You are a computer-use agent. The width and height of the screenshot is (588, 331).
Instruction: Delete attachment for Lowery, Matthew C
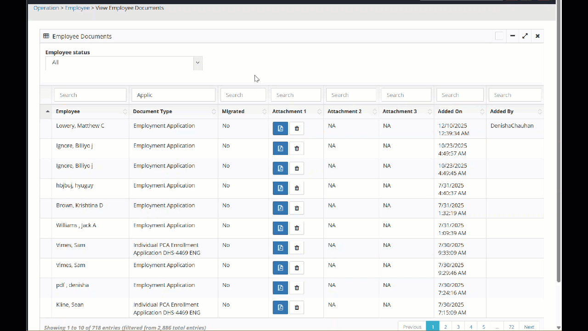297,129
